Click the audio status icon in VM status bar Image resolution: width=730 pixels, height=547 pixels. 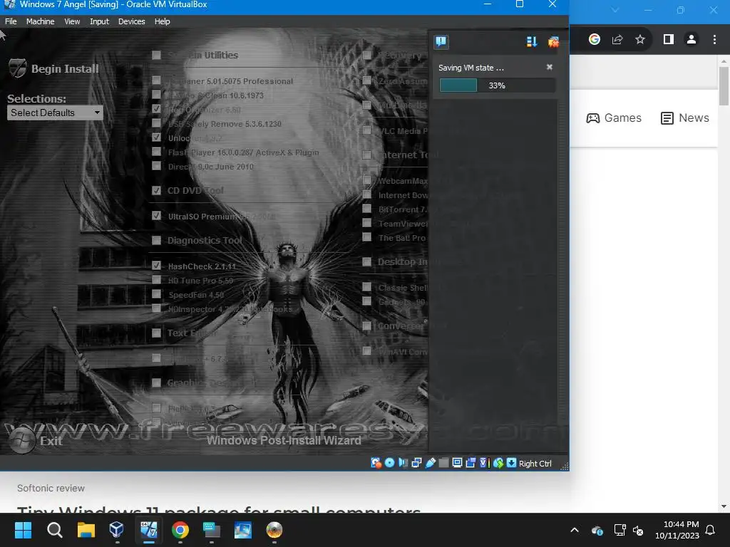pyautogui.click(x=403, y=463)
